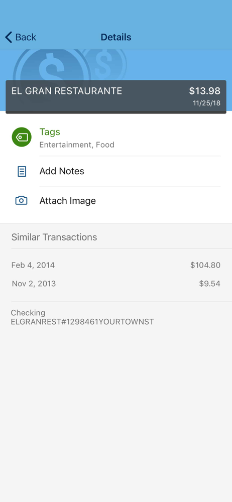Screen dimensions: 232x502
Task: Tap the Checking account description line
Action: pyautogui.click(x=82, y=317)
